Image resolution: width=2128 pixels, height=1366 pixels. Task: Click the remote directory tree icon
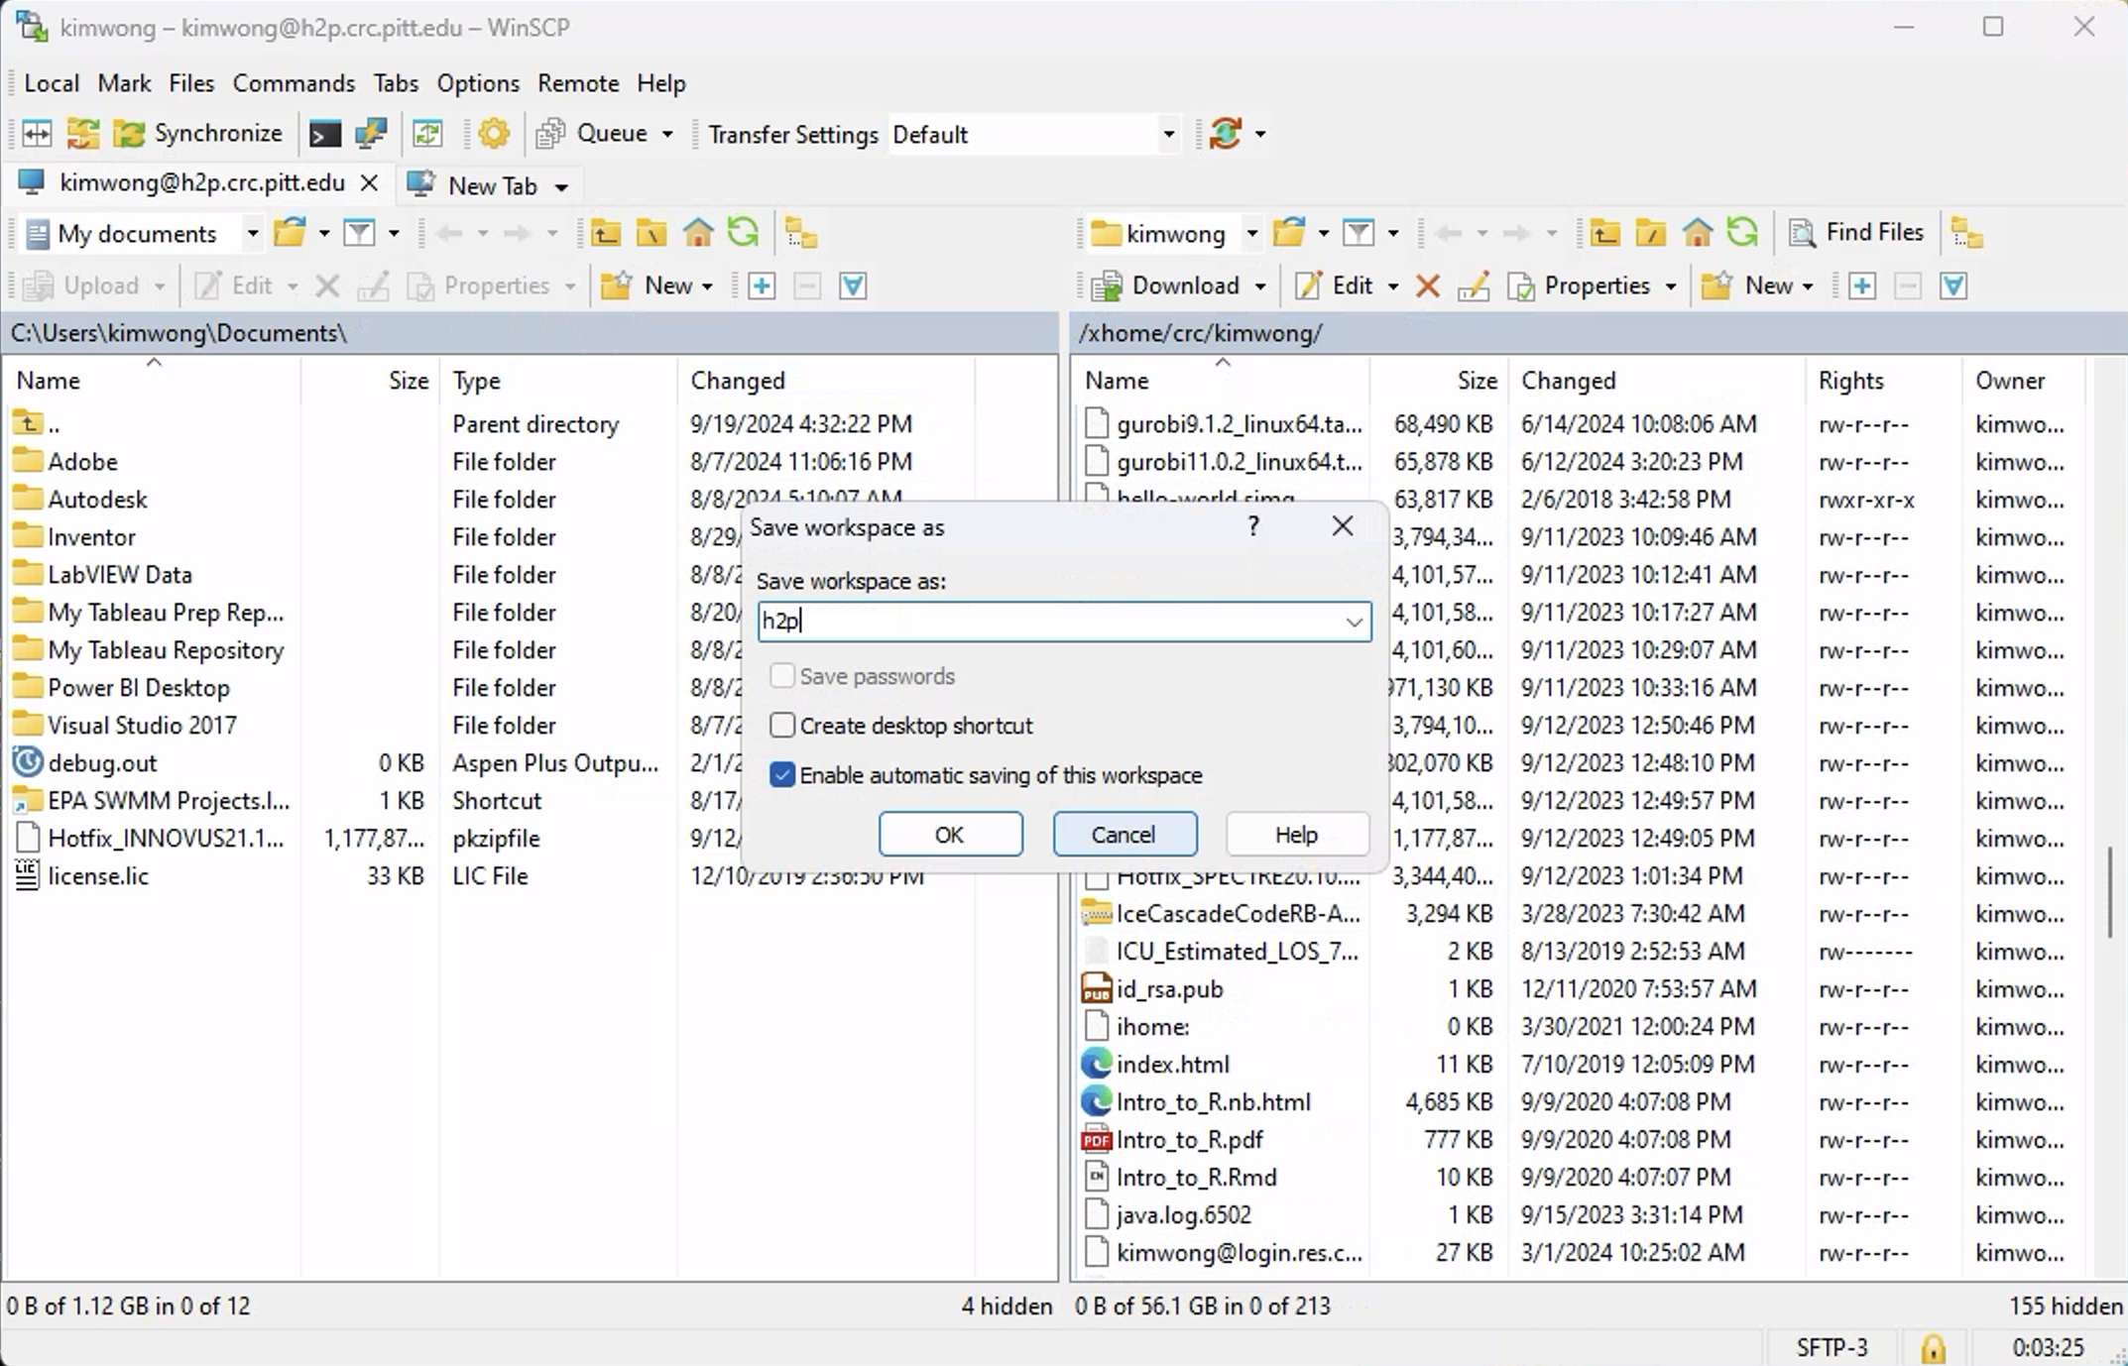coord(1966,234)
